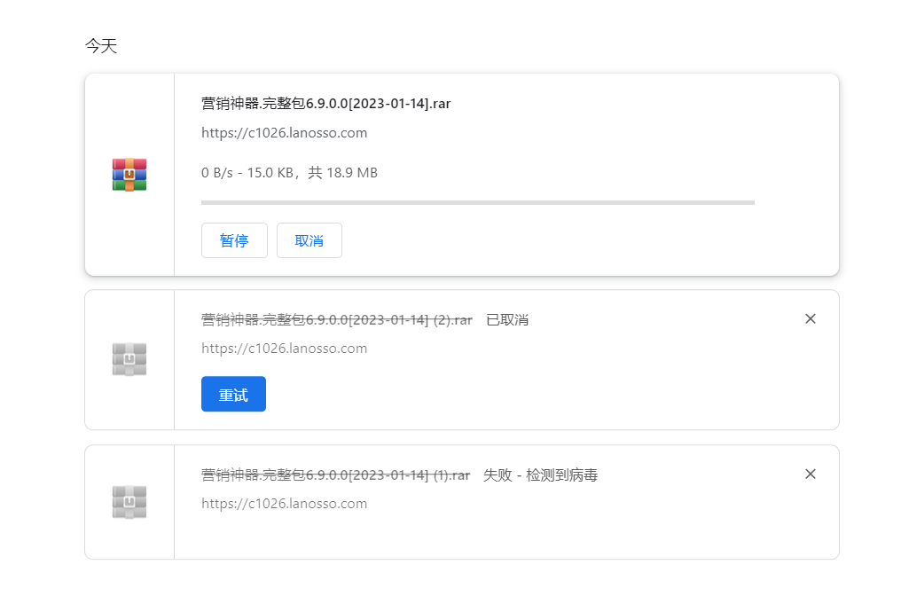Open the link below the virus-detected file
Viewport: 901px width, 596px height.
coord(285,503)
